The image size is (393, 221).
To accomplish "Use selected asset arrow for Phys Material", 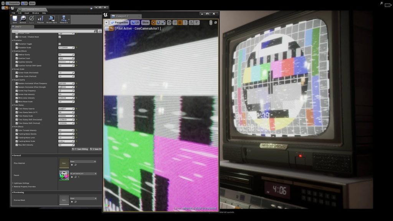I will [x=72, y=165].
